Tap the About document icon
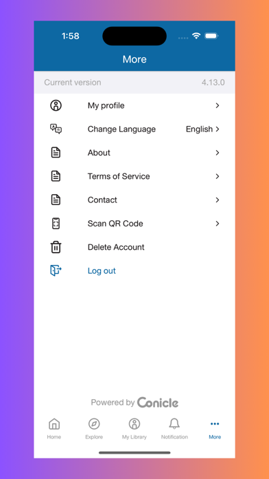The image size is (269, 479). click(x=56, y=152)
